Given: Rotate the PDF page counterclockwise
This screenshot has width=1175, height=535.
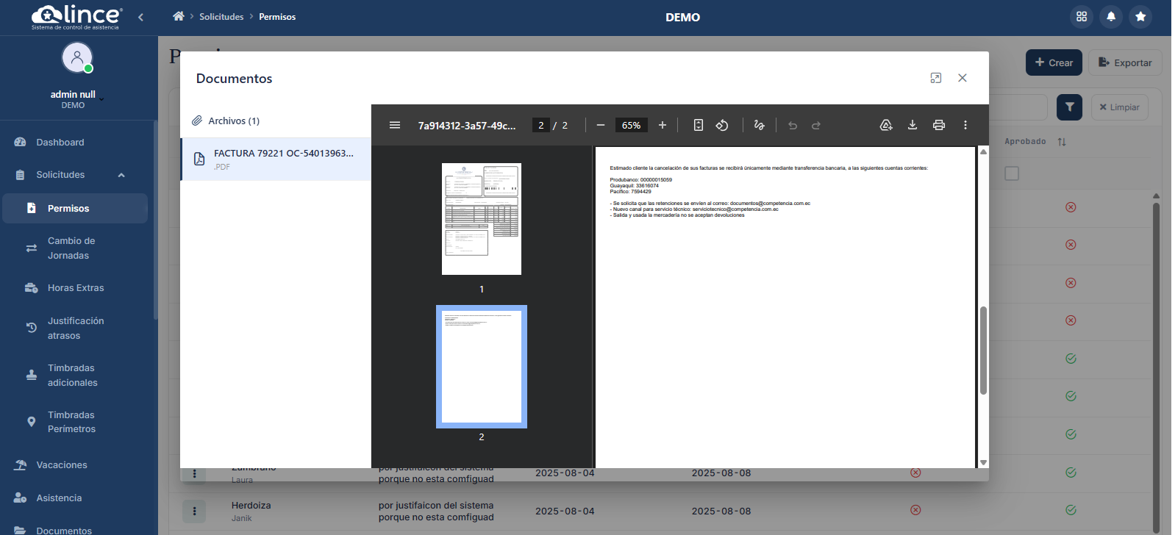Looking at the screenshot, I should pos(722,125).
